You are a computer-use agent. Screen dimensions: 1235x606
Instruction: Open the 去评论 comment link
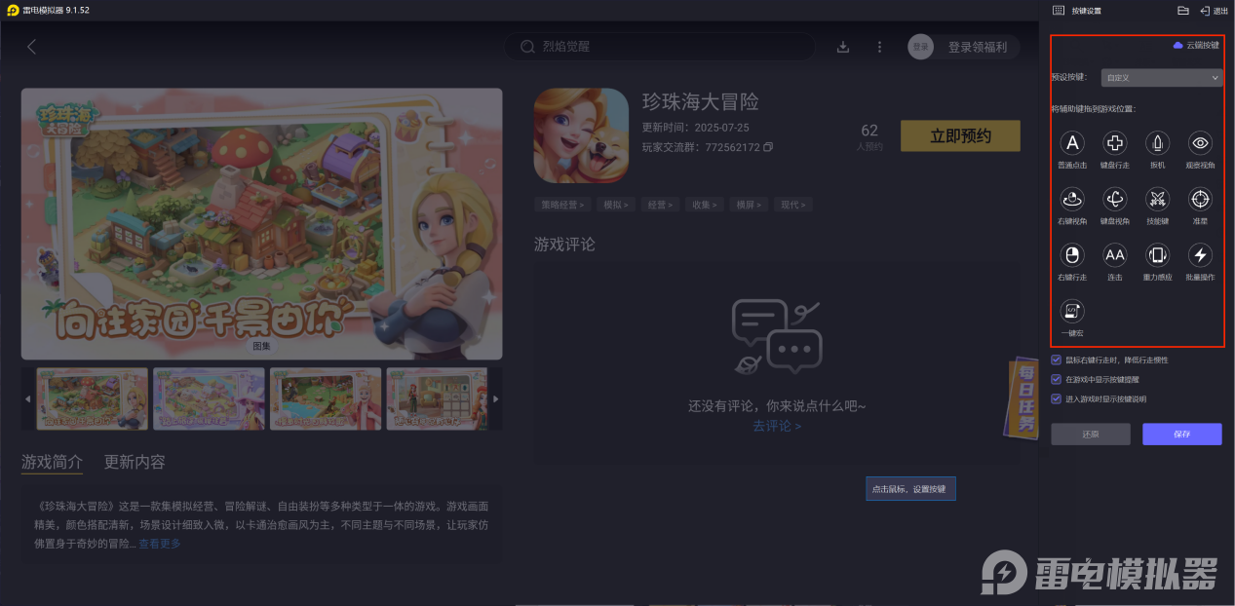click(x=777, y=427)
